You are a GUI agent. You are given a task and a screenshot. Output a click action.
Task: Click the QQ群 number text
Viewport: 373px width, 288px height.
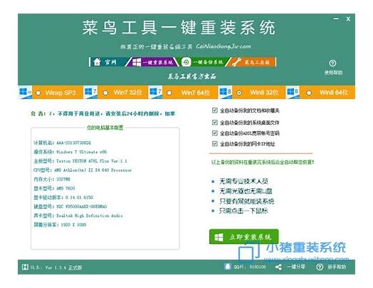pyautogui.click(x=250, y=267)
